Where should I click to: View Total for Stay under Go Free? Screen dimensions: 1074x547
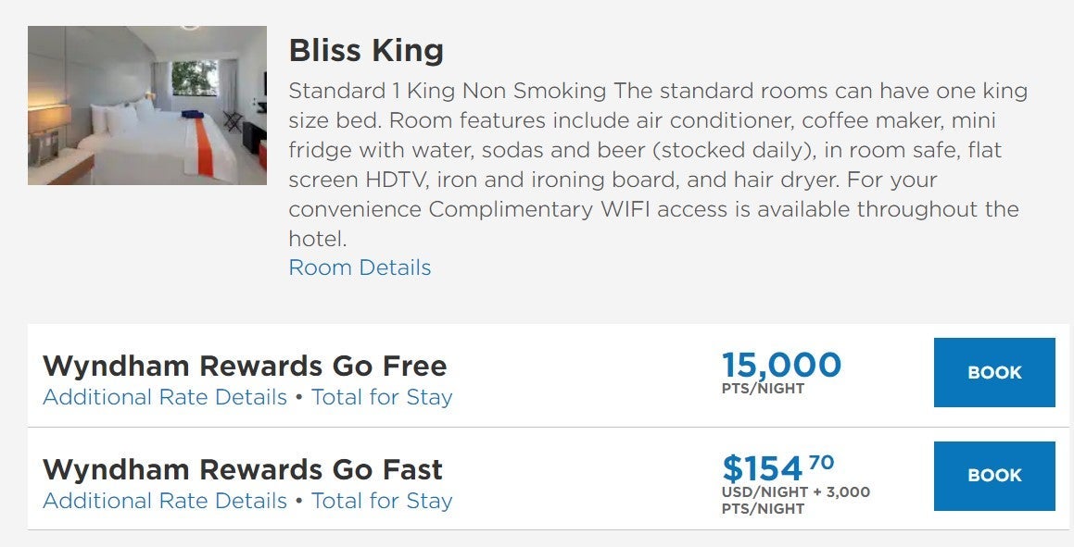[x=382, y=397]
